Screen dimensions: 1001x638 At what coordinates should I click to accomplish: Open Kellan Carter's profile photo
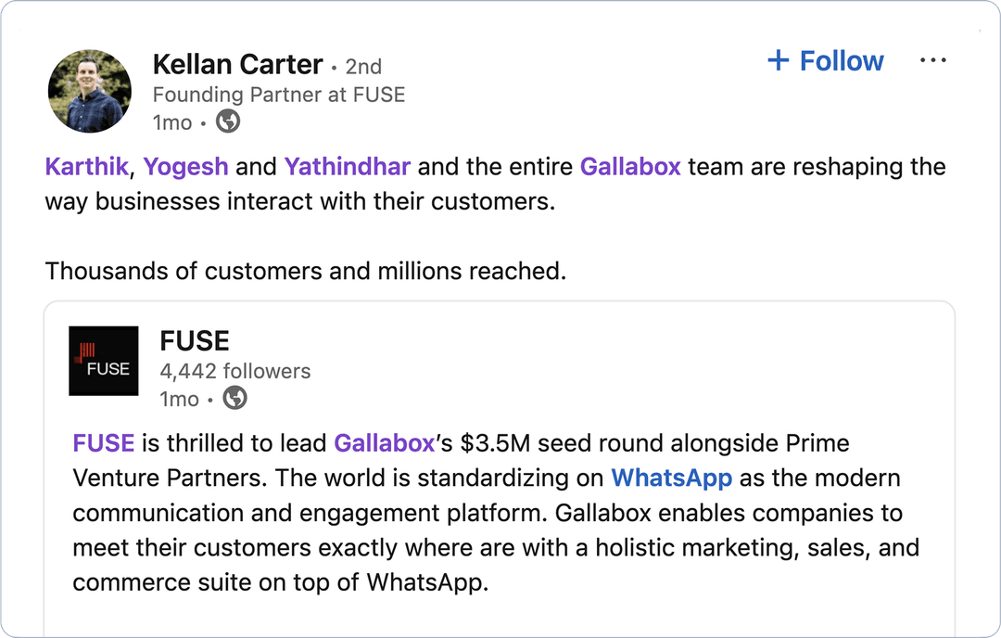89,90
